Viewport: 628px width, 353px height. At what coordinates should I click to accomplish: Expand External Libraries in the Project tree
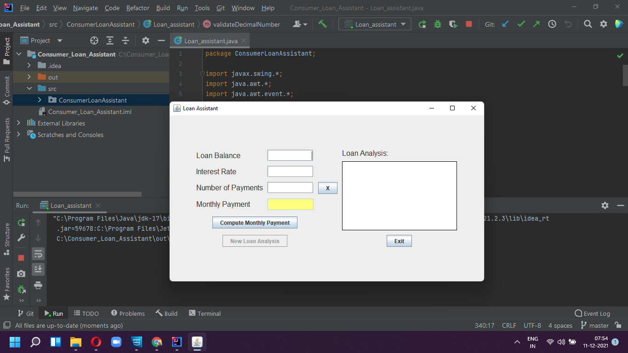pyautogui.click(x=18, y=123)
